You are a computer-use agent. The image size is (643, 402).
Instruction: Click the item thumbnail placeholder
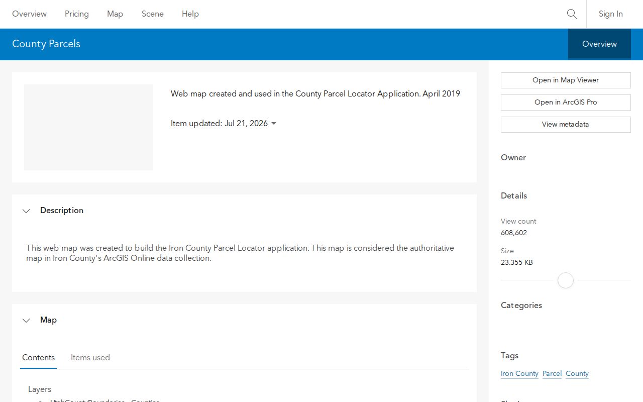click(88, 127)
